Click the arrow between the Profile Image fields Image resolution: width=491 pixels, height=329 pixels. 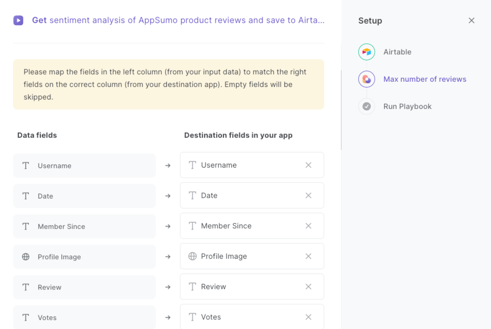pyautogui.click(x=168, y=256)
